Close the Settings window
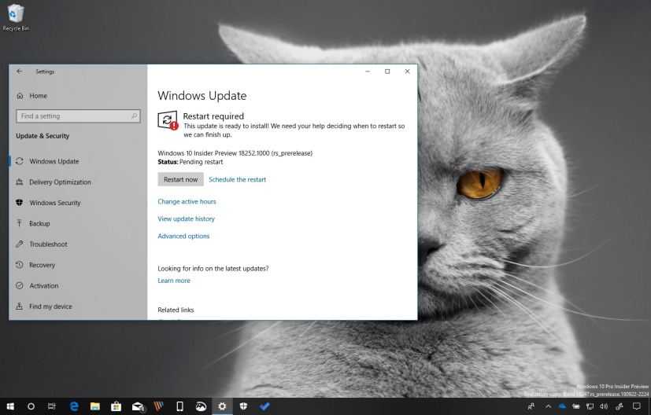 point(407,72)
